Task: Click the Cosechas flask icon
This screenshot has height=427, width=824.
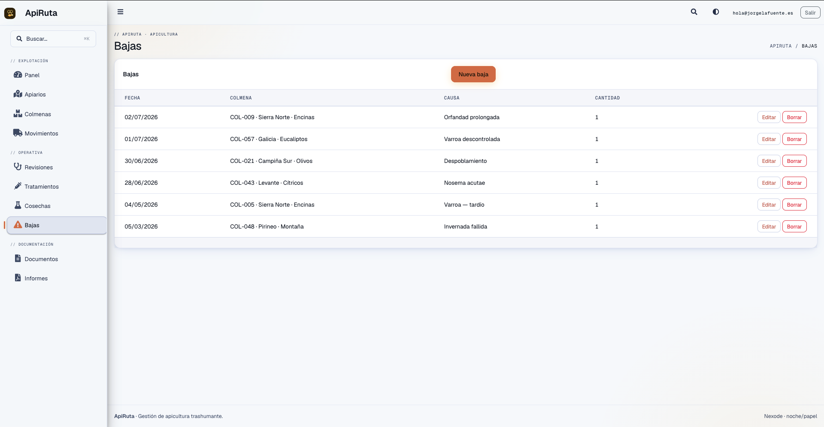Action: (18, 205)
